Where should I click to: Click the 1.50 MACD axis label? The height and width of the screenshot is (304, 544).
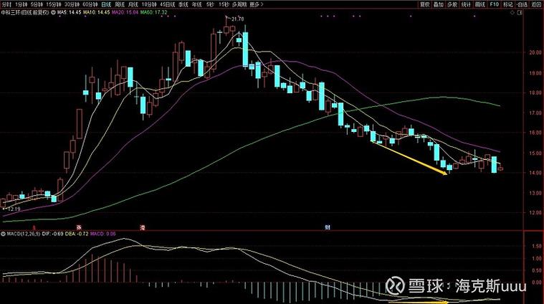536,246
